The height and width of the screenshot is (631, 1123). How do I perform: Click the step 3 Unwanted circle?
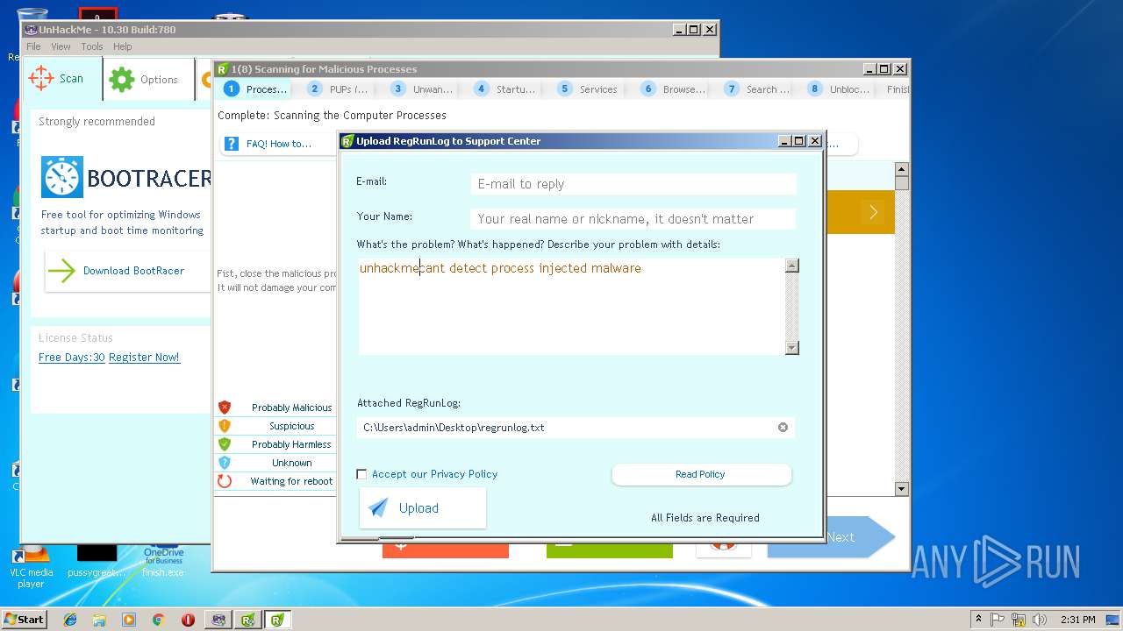(x=397, y=89)
